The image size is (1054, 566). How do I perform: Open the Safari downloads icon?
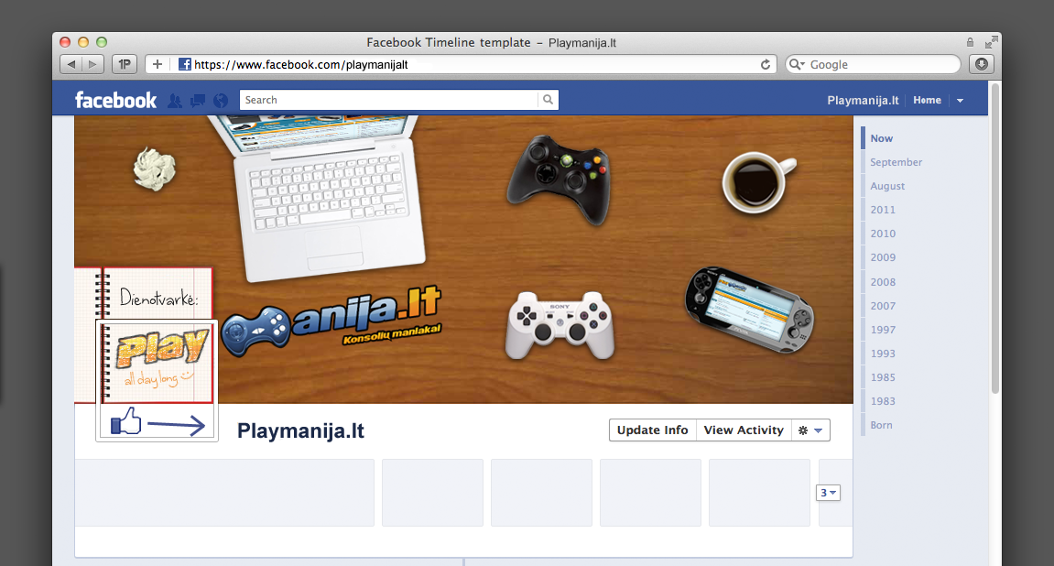click(982, 64)
